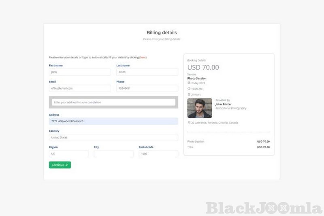Viewport: 324px width, 216px height.
Task: Click John Alister's provider photo
Action: pos(200,108)
